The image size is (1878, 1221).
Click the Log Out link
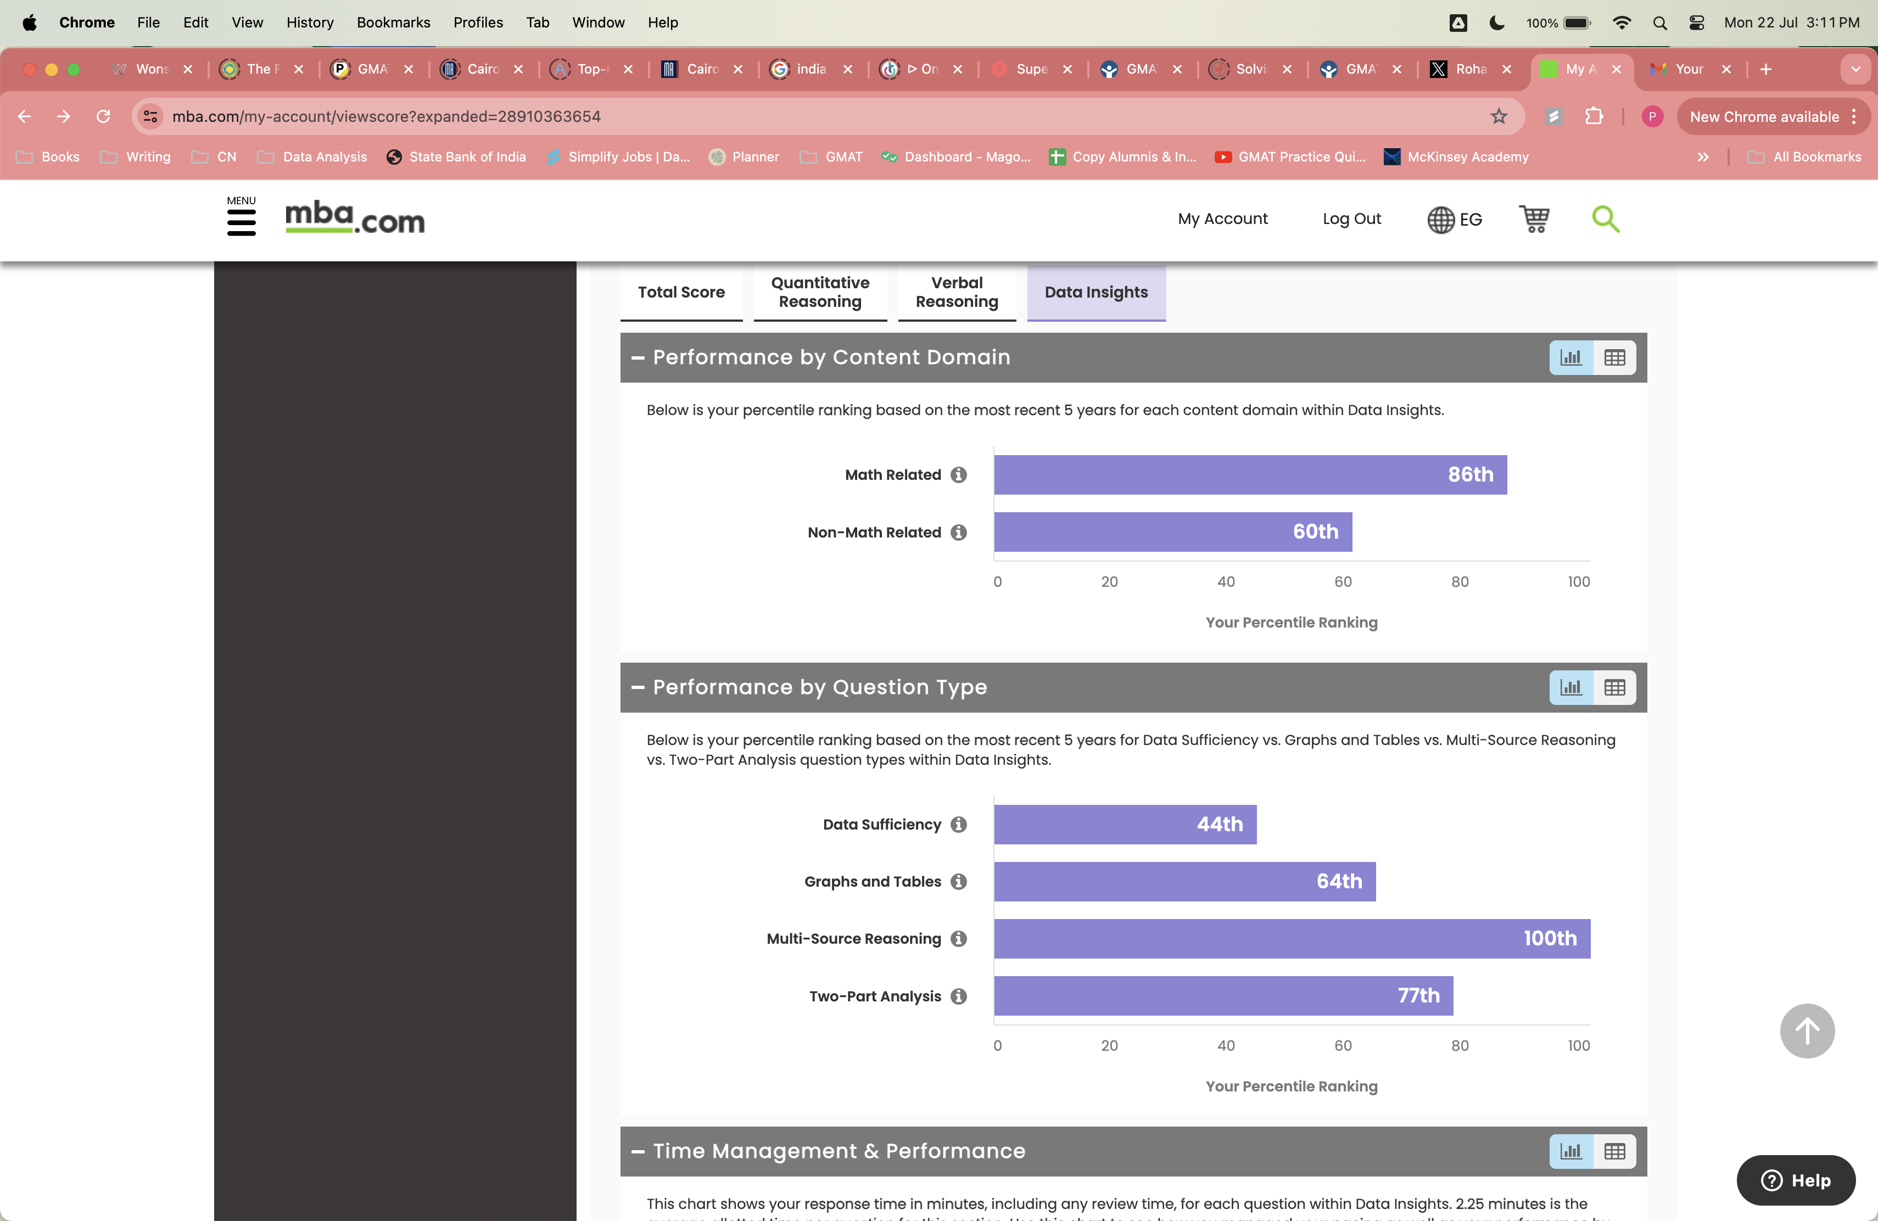click(1351, 219)
